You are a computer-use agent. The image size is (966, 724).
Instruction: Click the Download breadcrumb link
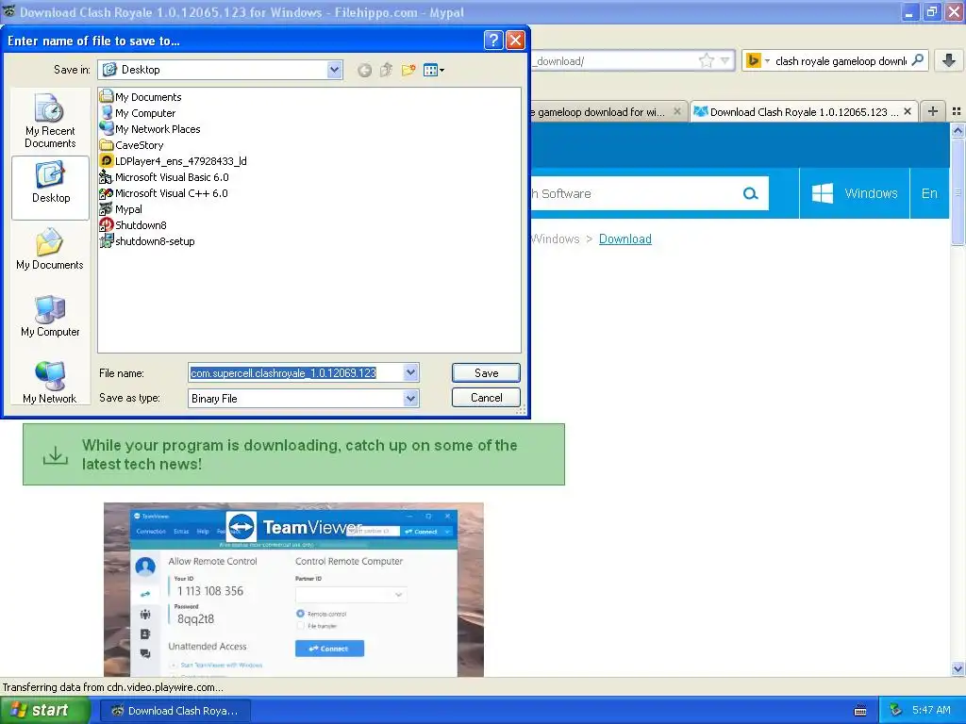[x=625, y=239]
